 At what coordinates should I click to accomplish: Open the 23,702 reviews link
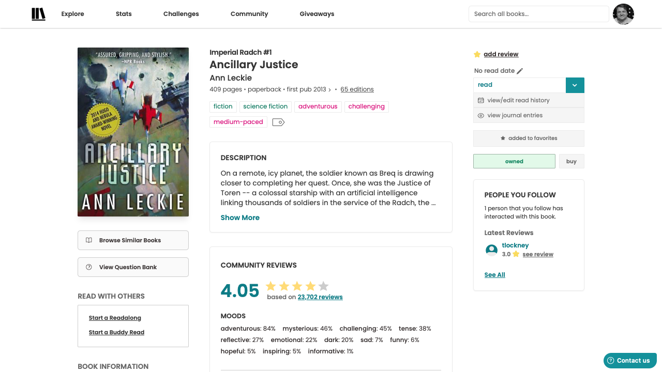tap(320, 297)
